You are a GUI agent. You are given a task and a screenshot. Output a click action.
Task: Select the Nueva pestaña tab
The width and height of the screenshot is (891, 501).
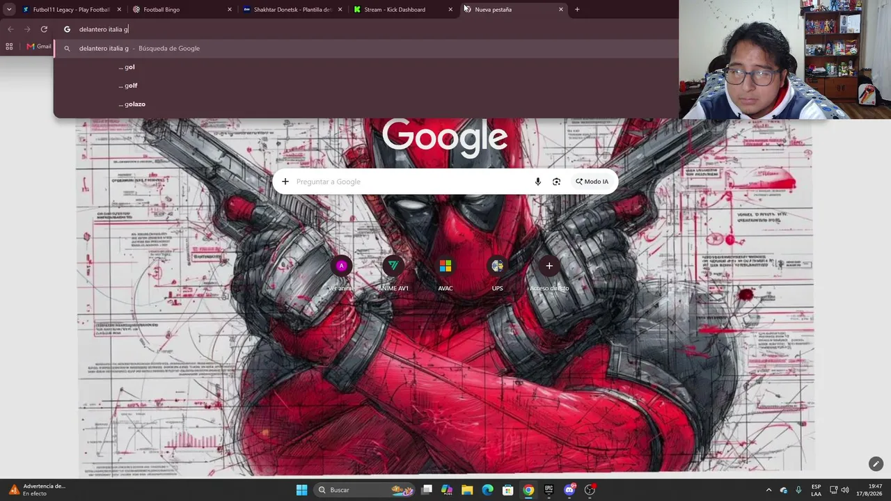point(512,10)
